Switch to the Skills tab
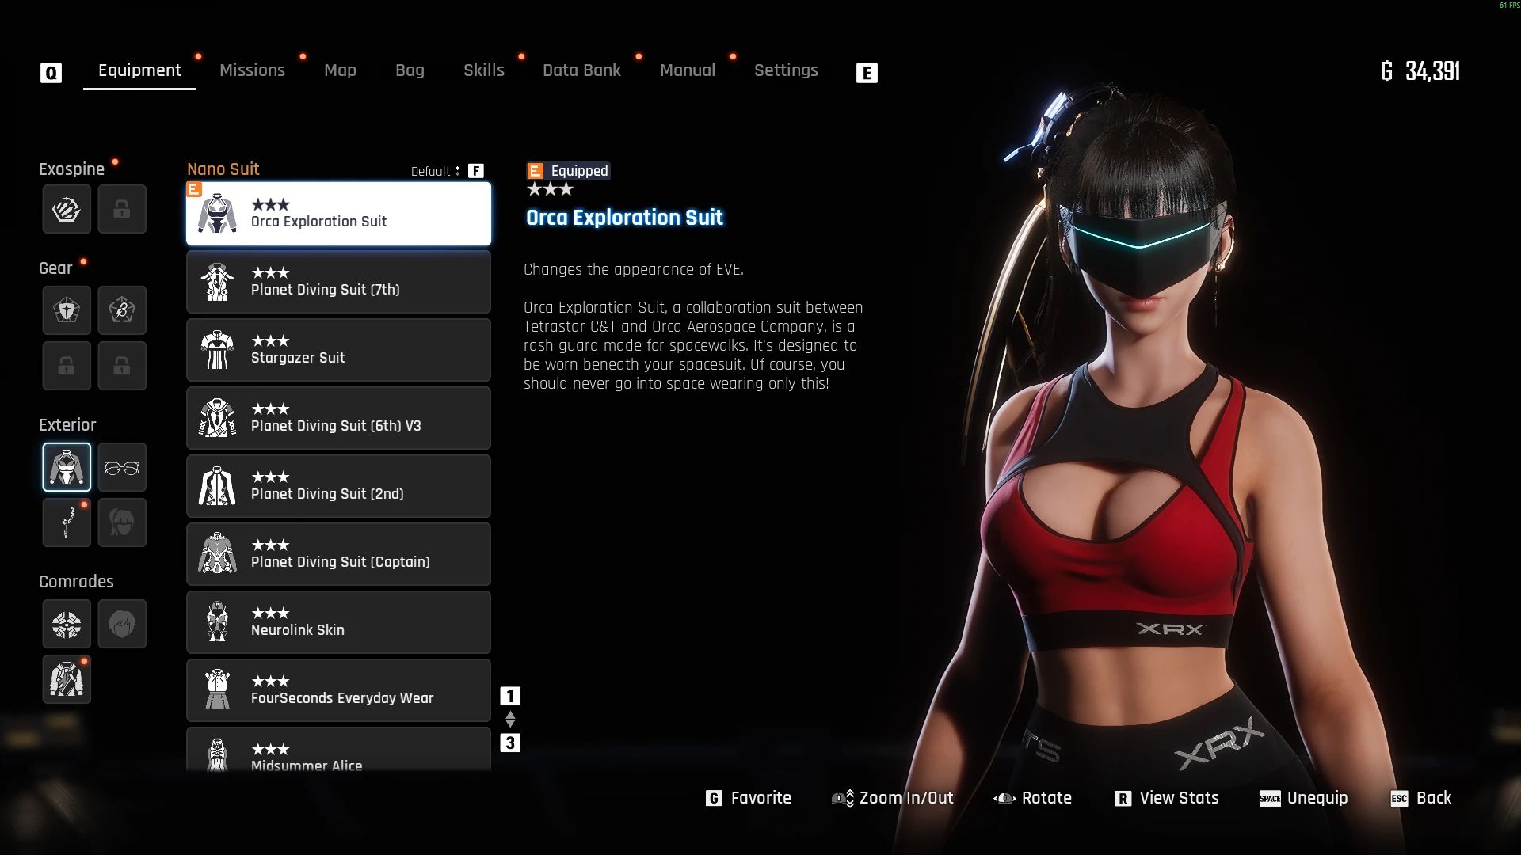Image resolution: width=1521 pixels, height=855 pixels. (484, 70)
